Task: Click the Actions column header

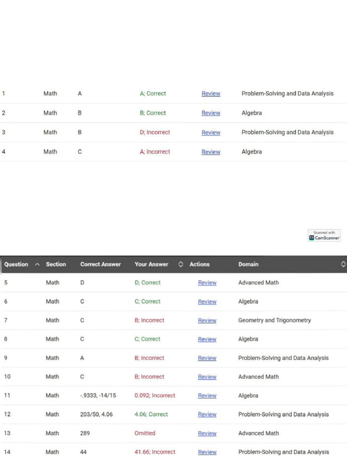Action: pos(199,264)
